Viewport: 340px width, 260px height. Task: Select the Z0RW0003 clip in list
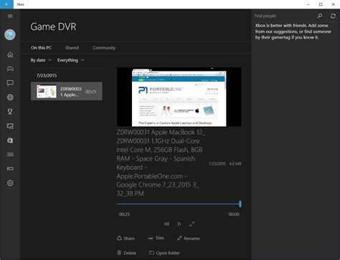(67, 91)
